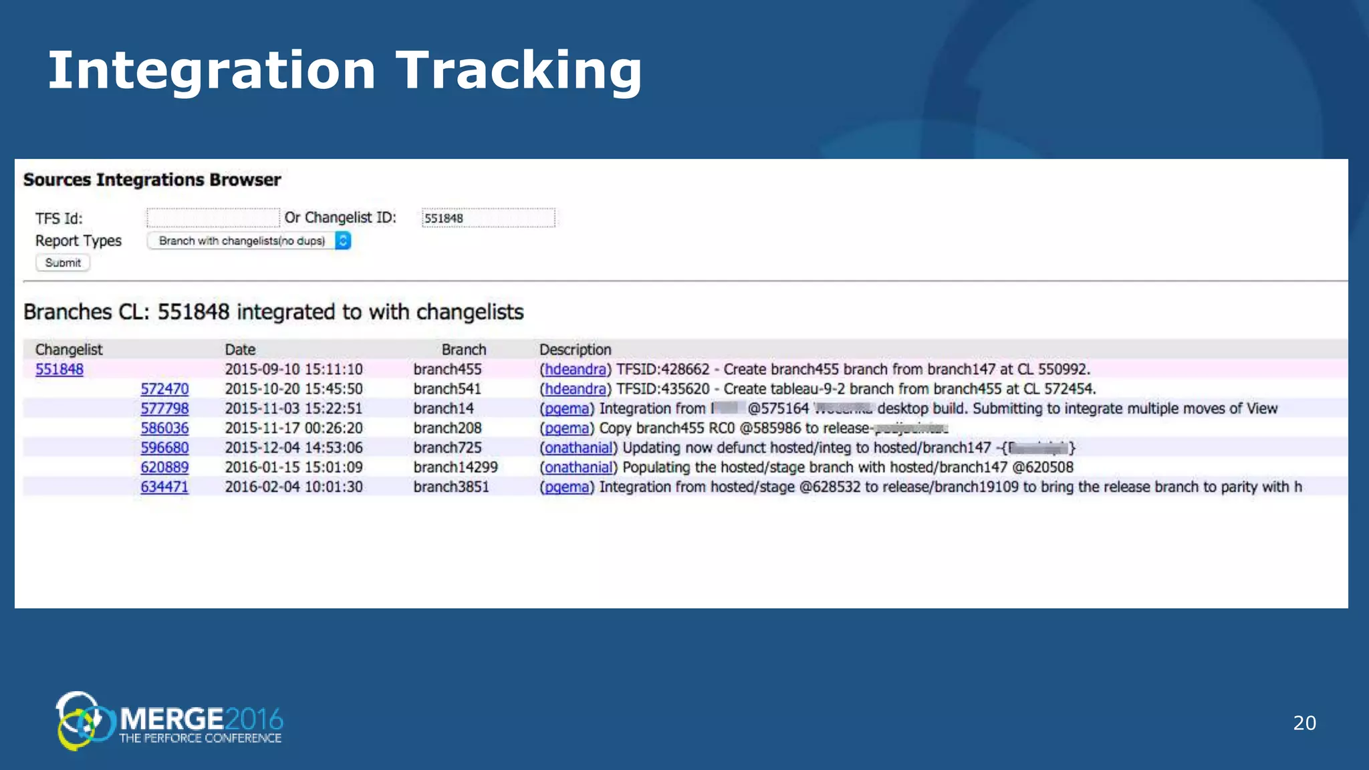
Task: Click branch541 cell
Action: 447,388
